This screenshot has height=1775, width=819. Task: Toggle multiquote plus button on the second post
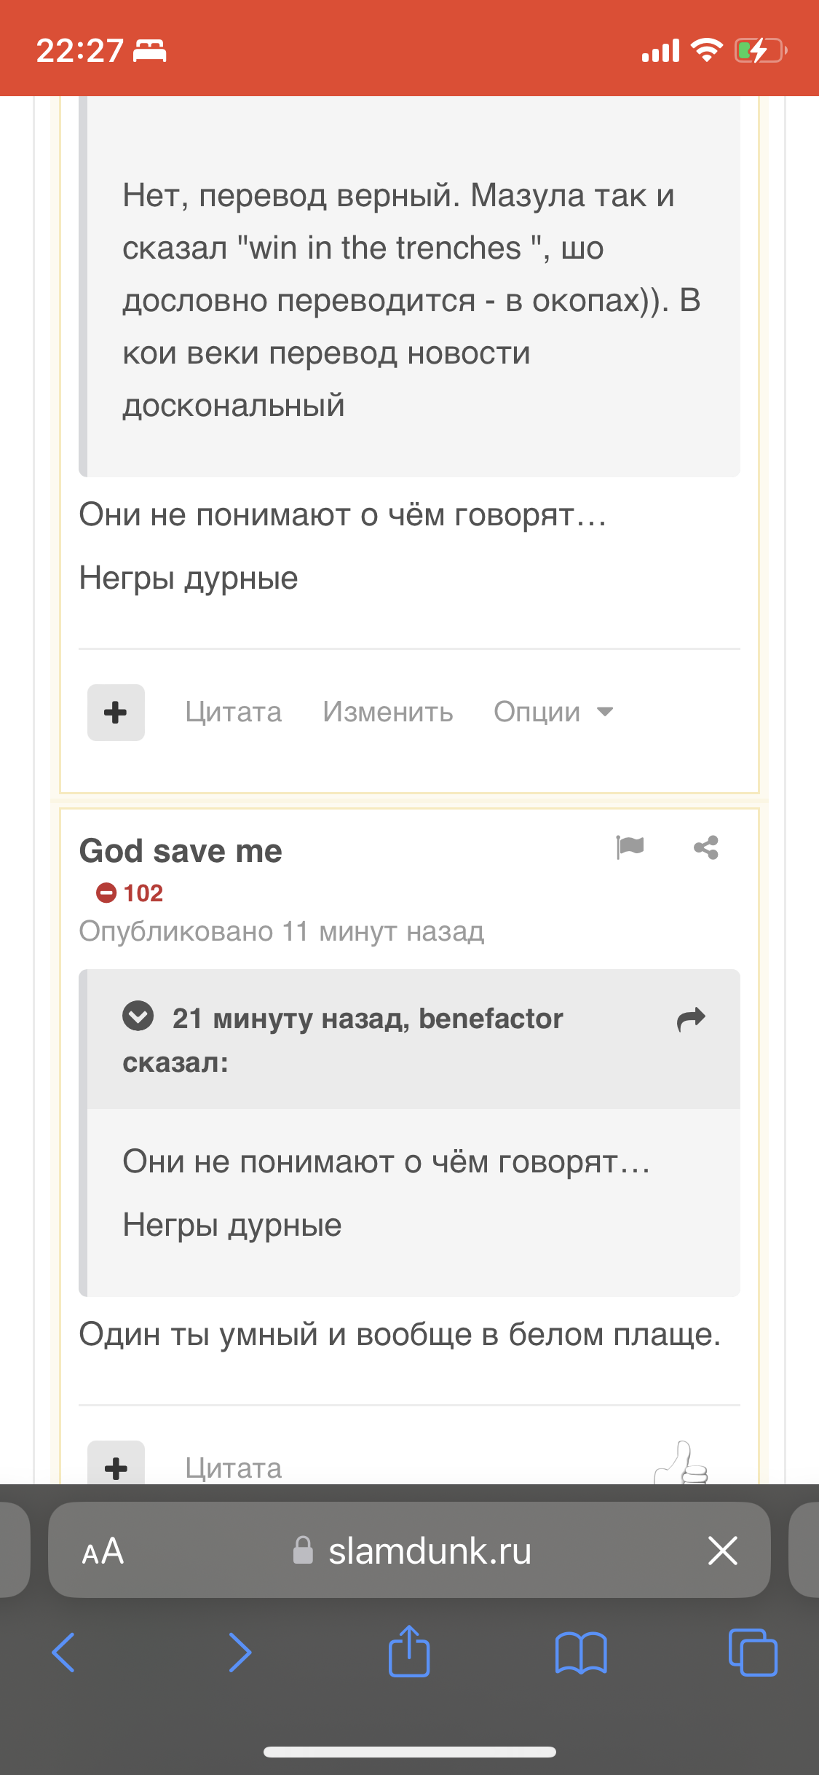coord(116,1463)
